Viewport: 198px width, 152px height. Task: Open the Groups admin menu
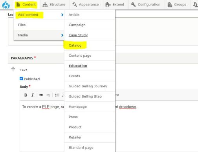tap(177, 5)
